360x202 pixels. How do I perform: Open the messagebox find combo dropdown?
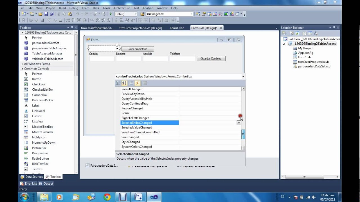191,14
